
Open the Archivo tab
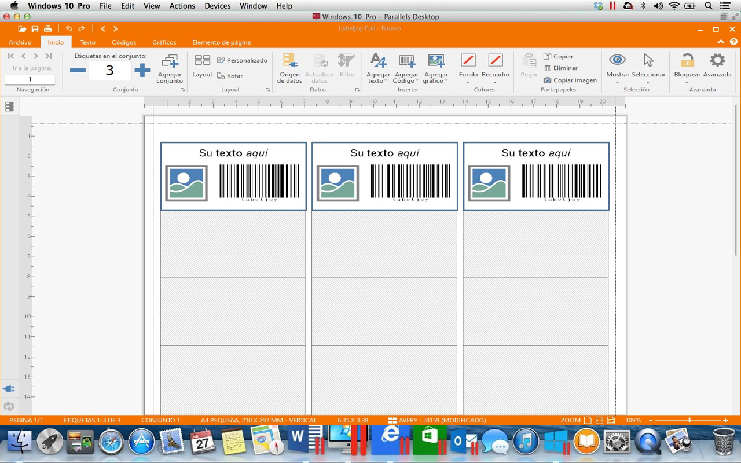[20, 42]
